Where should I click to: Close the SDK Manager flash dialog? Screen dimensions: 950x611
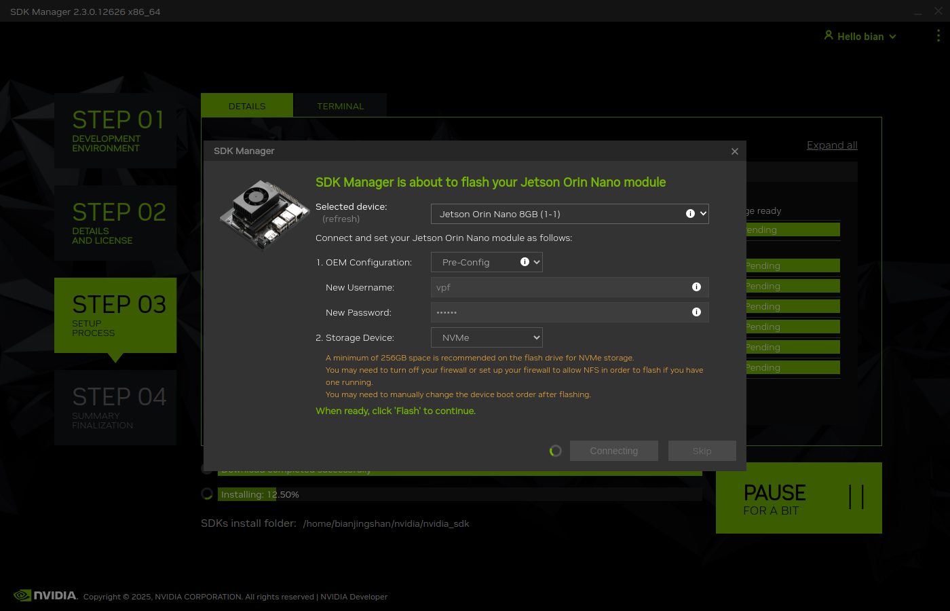tap(735, 151)
